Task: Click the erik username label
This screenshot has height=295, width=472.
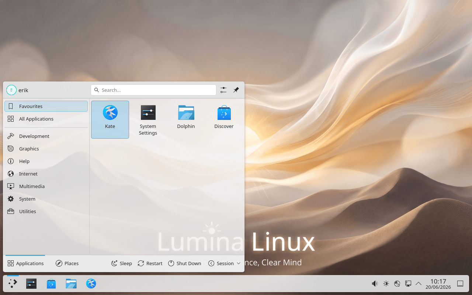Action: 23,90
